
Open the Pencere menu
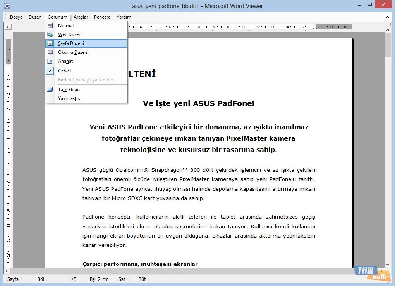point(102,17)
